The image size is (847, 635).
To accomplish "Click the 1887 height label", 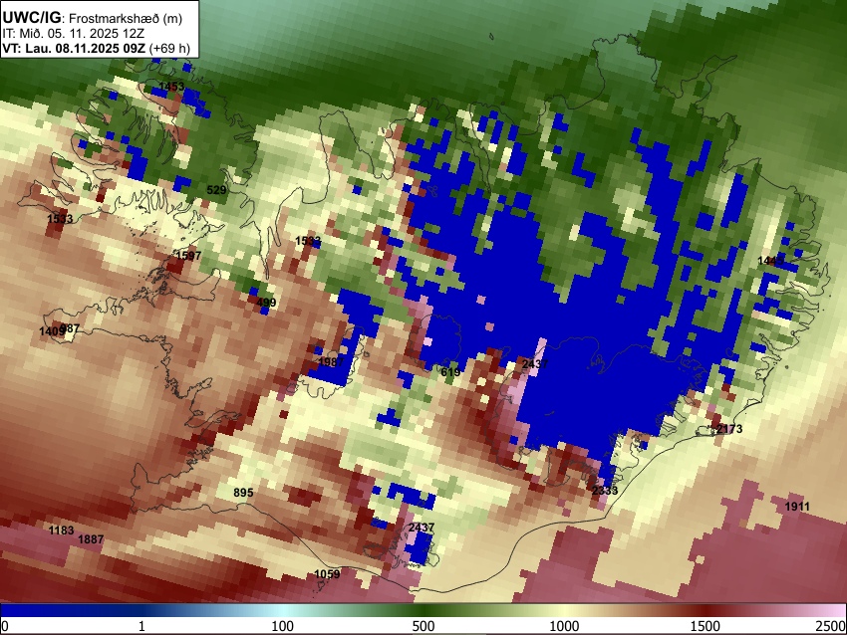I will coord(91,539).
